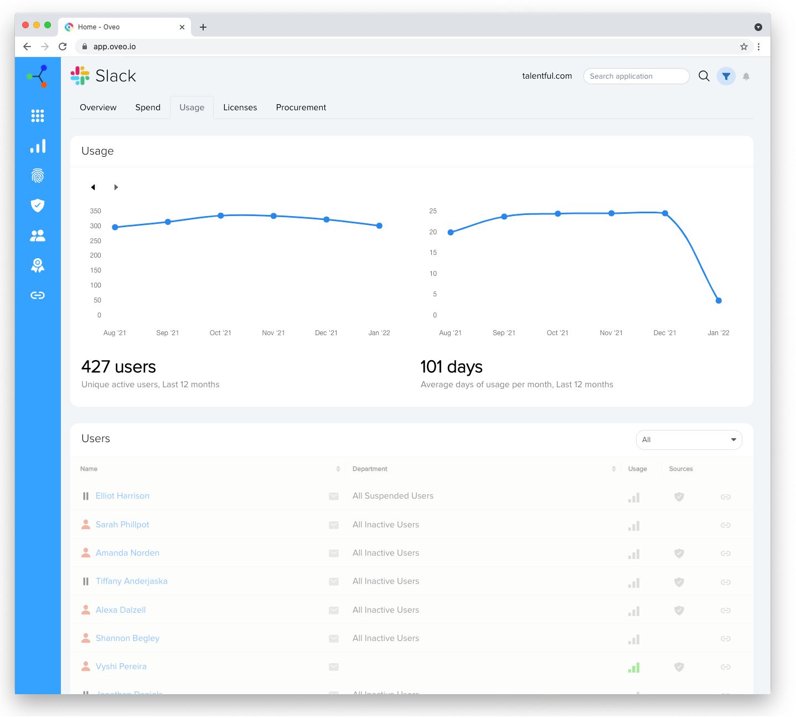This screenshot has width=796, height=718.
Task: Click Sarah Phillpot's name link
Action: 122,524
